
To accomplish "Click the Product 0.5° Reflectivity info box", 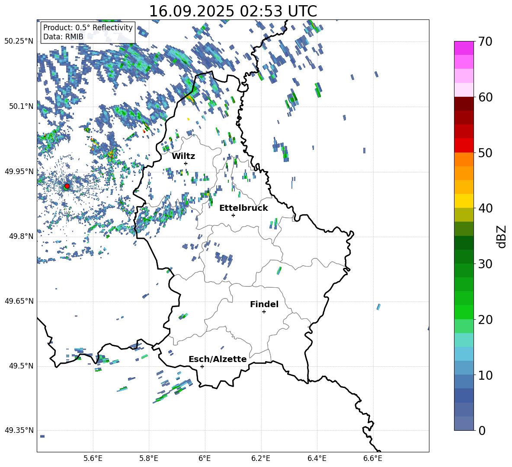I will [x=88, y=32].
